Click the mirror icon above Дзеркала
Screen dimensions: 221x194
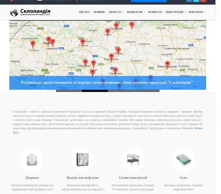point(32,160)
